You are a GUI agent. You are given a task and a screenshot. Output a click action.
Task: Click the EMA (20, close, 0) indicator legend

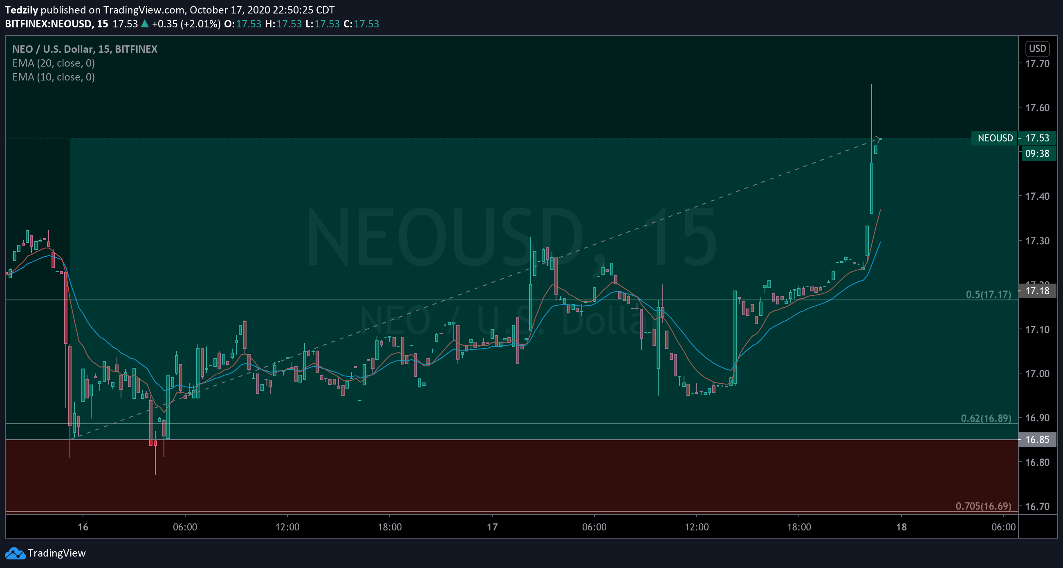(54, 63)
